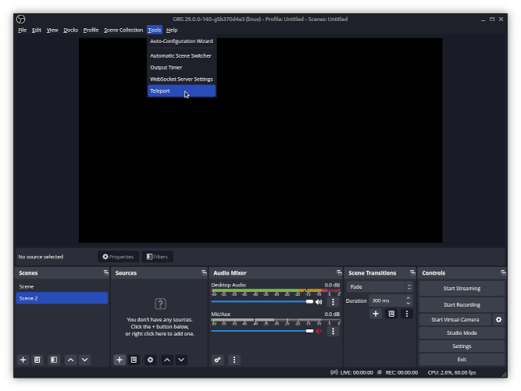Remove selected scene with trash icon

click(x=37, y=360)
